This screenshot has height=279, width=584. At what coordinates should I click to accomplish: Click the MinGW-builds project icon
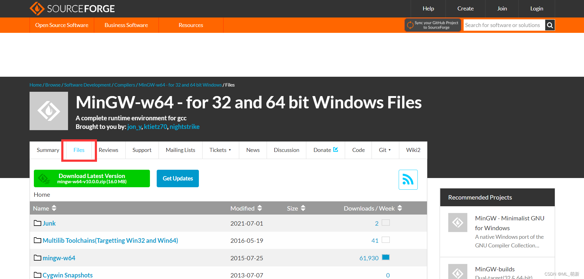pyautogui.click(x=458, y=271)
